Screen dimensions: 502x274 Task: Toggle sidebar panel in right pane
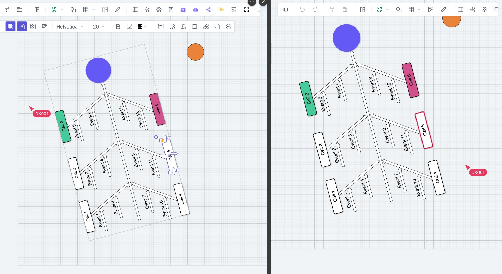click(x=285, y=10)
